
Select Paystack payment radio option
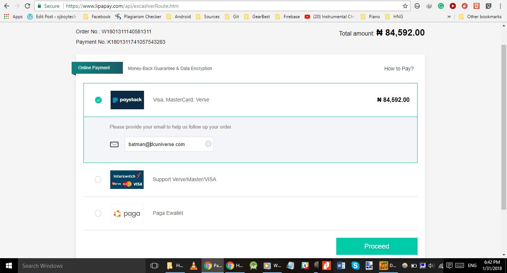point(98,100)
